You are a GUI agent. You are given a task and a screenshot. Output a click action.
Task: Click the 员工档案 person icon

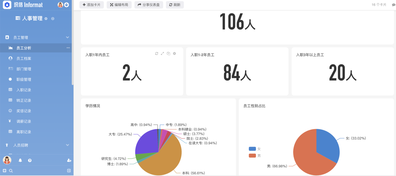(x=10, y=58)
